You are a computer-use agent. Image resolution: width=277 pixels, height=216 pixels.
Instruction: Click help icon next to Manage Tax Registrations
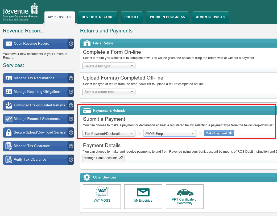tap(71, 78)
